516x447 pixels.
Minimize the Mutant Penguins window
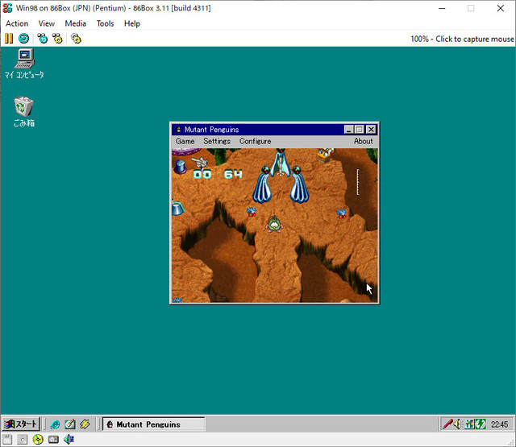[x=349, y=130]
